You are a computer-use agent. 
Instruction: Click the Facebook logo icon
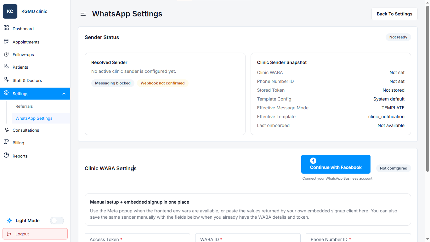pos(313,161)
